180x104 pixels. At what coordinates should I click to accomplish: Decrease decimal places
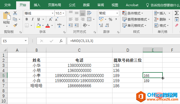click(x=107, y=25)
